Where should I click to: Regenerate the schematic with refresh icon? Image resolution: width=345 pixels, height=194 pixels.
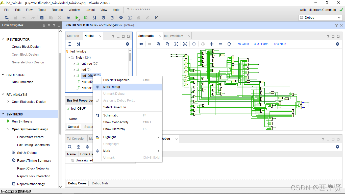point(229,44)
